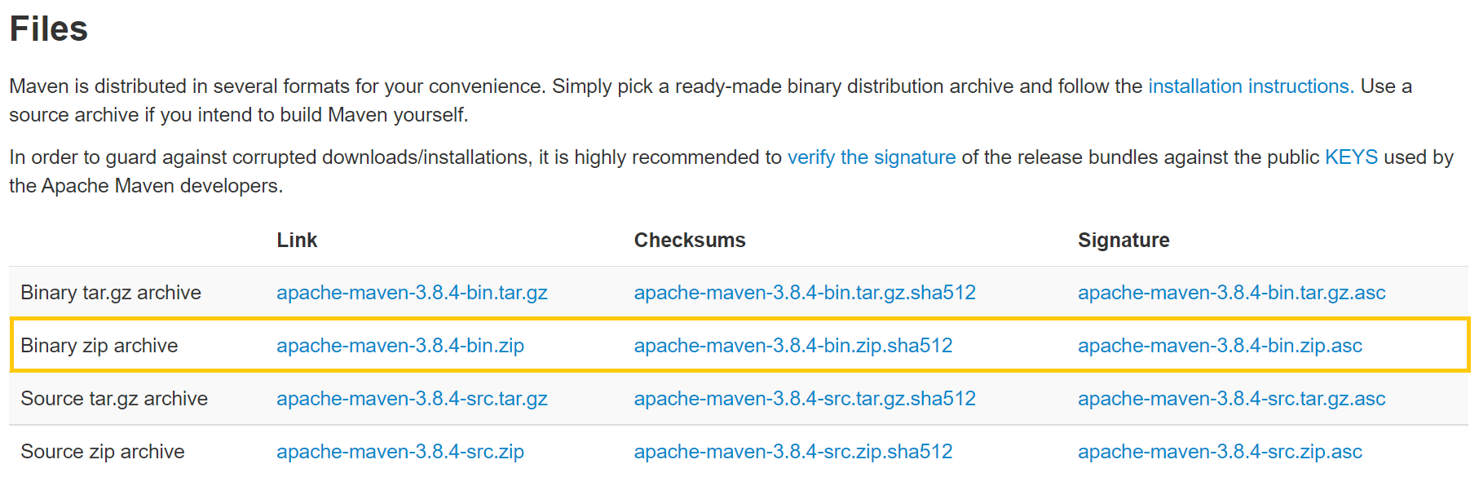Get apache-maven-3.8.4-bin.zip.asc signature
Screen dimensions: 1479x495
pyautogui.click(x=1220, y=346)
